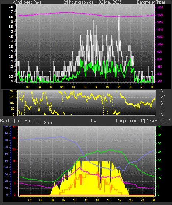Click the 975 barometer axis value
Viewport: 172px width, 205px height.
pyautogui.click(x=159, y=81)
